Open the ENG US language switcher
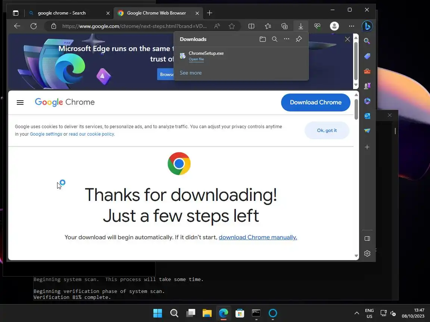 (370, 313)
